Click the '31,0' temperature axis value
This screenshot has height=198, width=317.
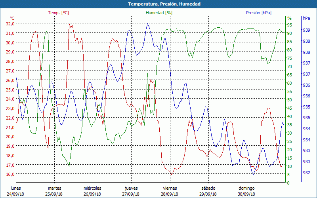(x=10, y=33)
